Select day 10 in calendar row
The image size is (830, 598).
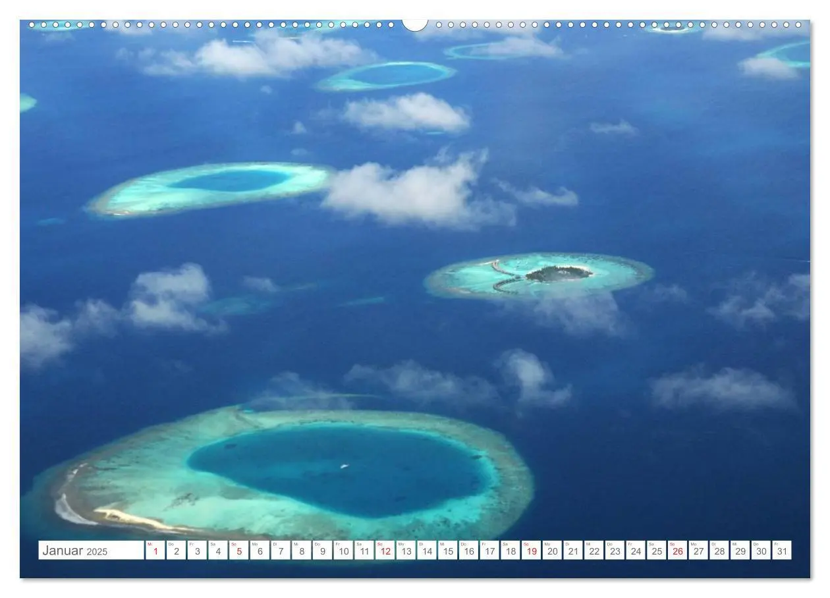pyautogui.click(x=343, y=551)
